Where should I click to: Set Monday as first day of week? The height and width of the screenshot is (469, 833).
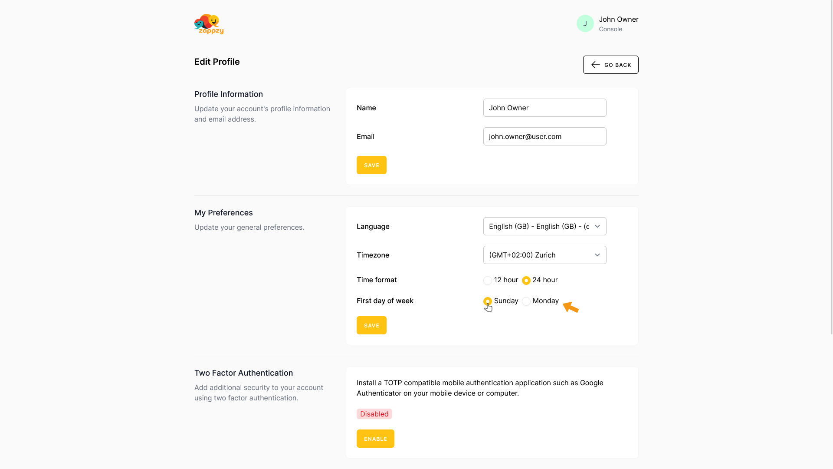click(x=526, y=301)
